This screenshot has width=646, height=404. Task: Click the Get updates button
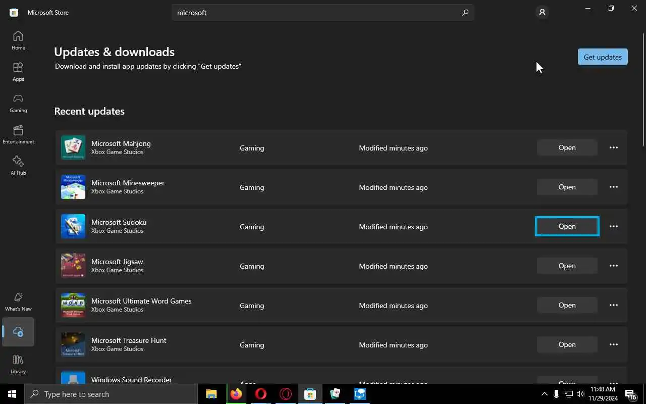point(603,57)
